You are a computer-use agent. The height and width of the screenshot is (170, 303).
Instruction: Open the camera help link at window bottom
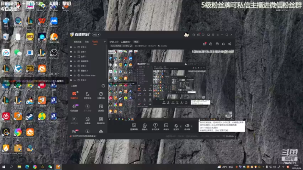click(84, 136)
